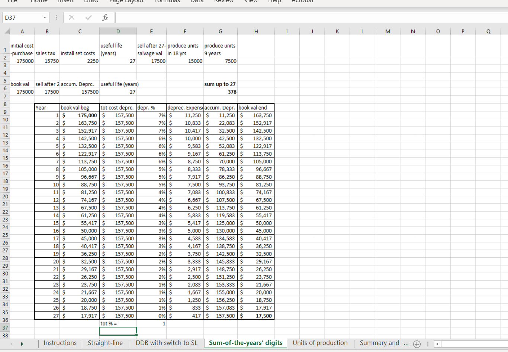Viewport: 508px width, 352px height.
Task: Click into the formula bar input
Action: (x=311, y=17)
